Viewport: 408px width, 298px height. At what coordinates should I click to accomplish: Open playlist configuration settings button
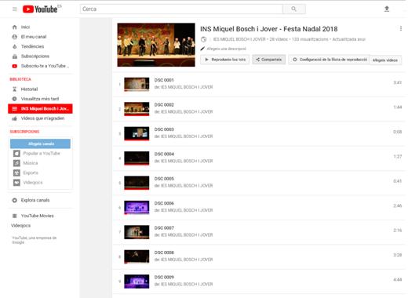click(330, 60)
